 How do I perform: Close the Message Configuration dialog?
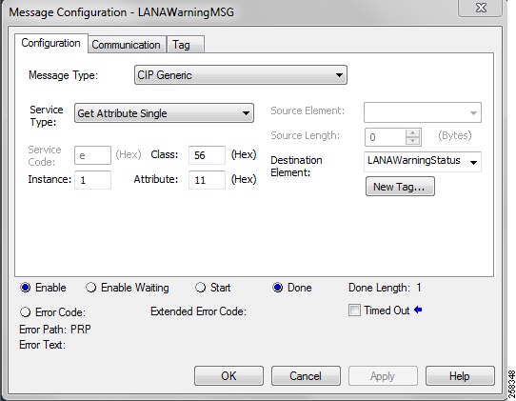(481, 8)
